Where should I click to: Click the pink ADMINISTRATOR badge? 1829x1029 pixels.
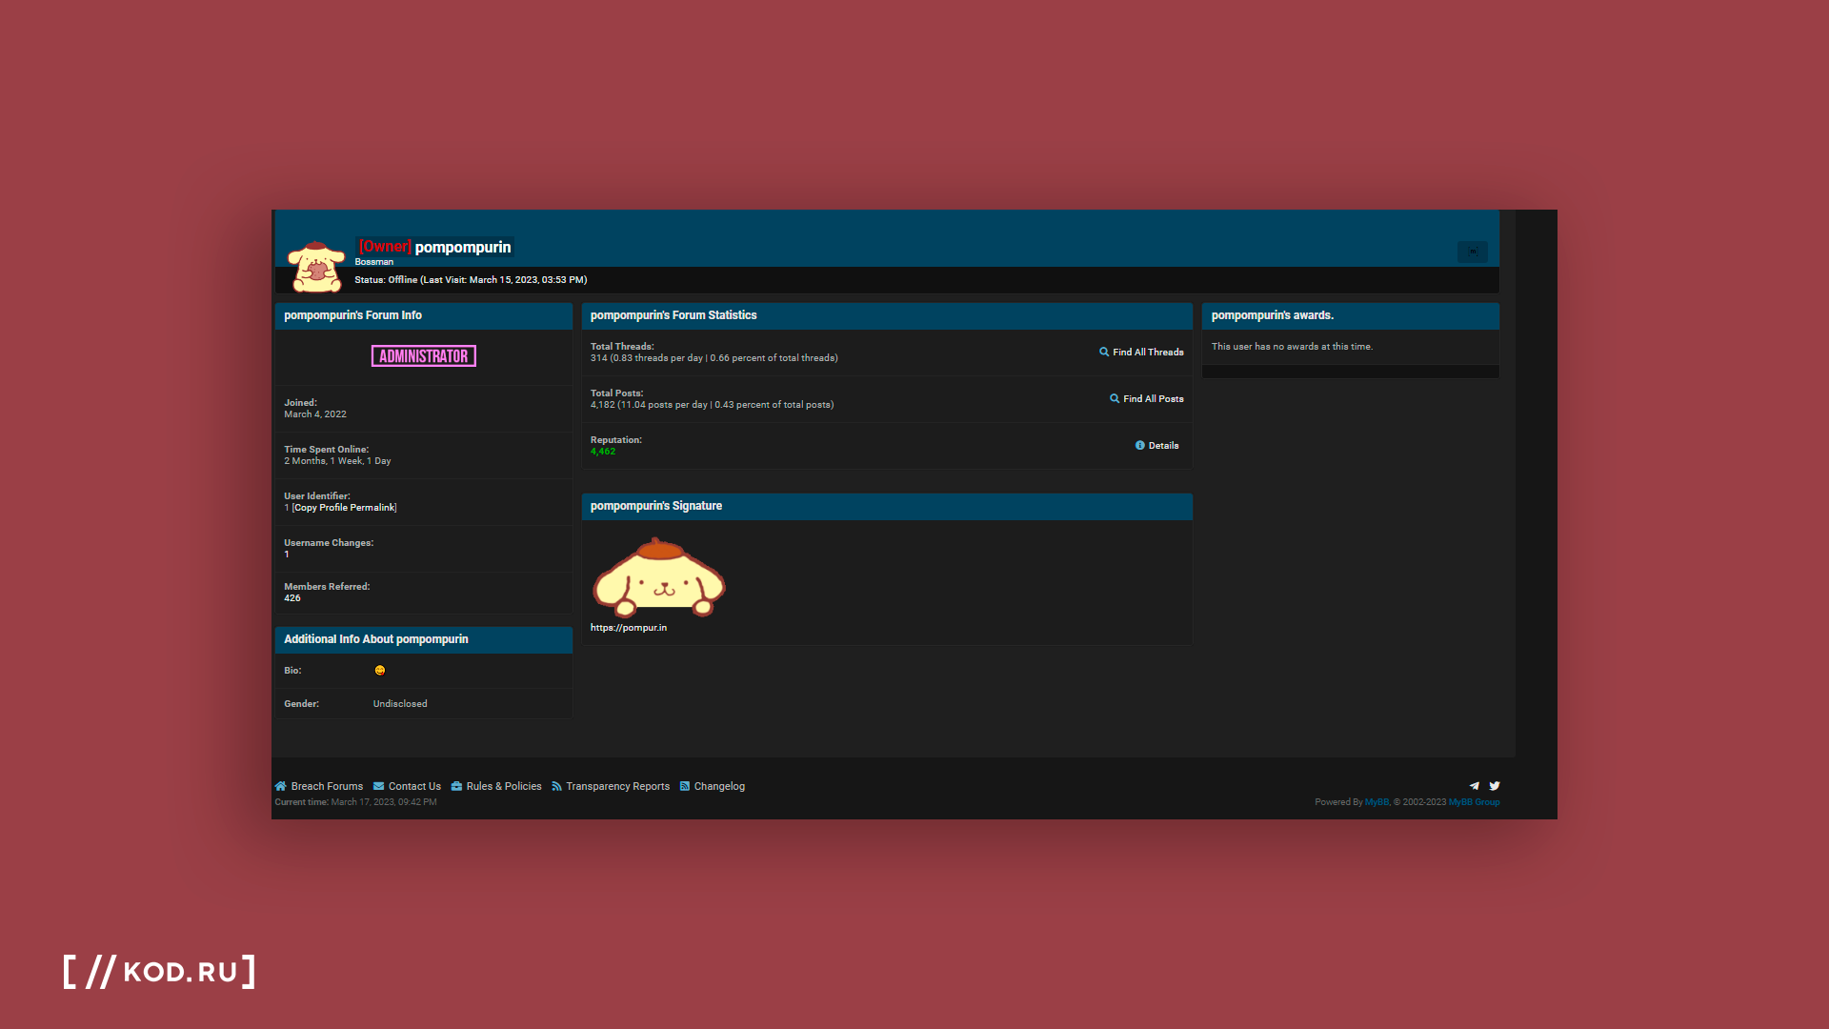[x=424, y=356]
